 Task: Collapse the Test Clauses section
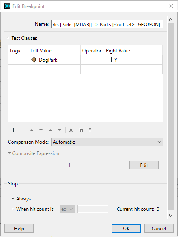pyautogui.click(x=5, y=37)
